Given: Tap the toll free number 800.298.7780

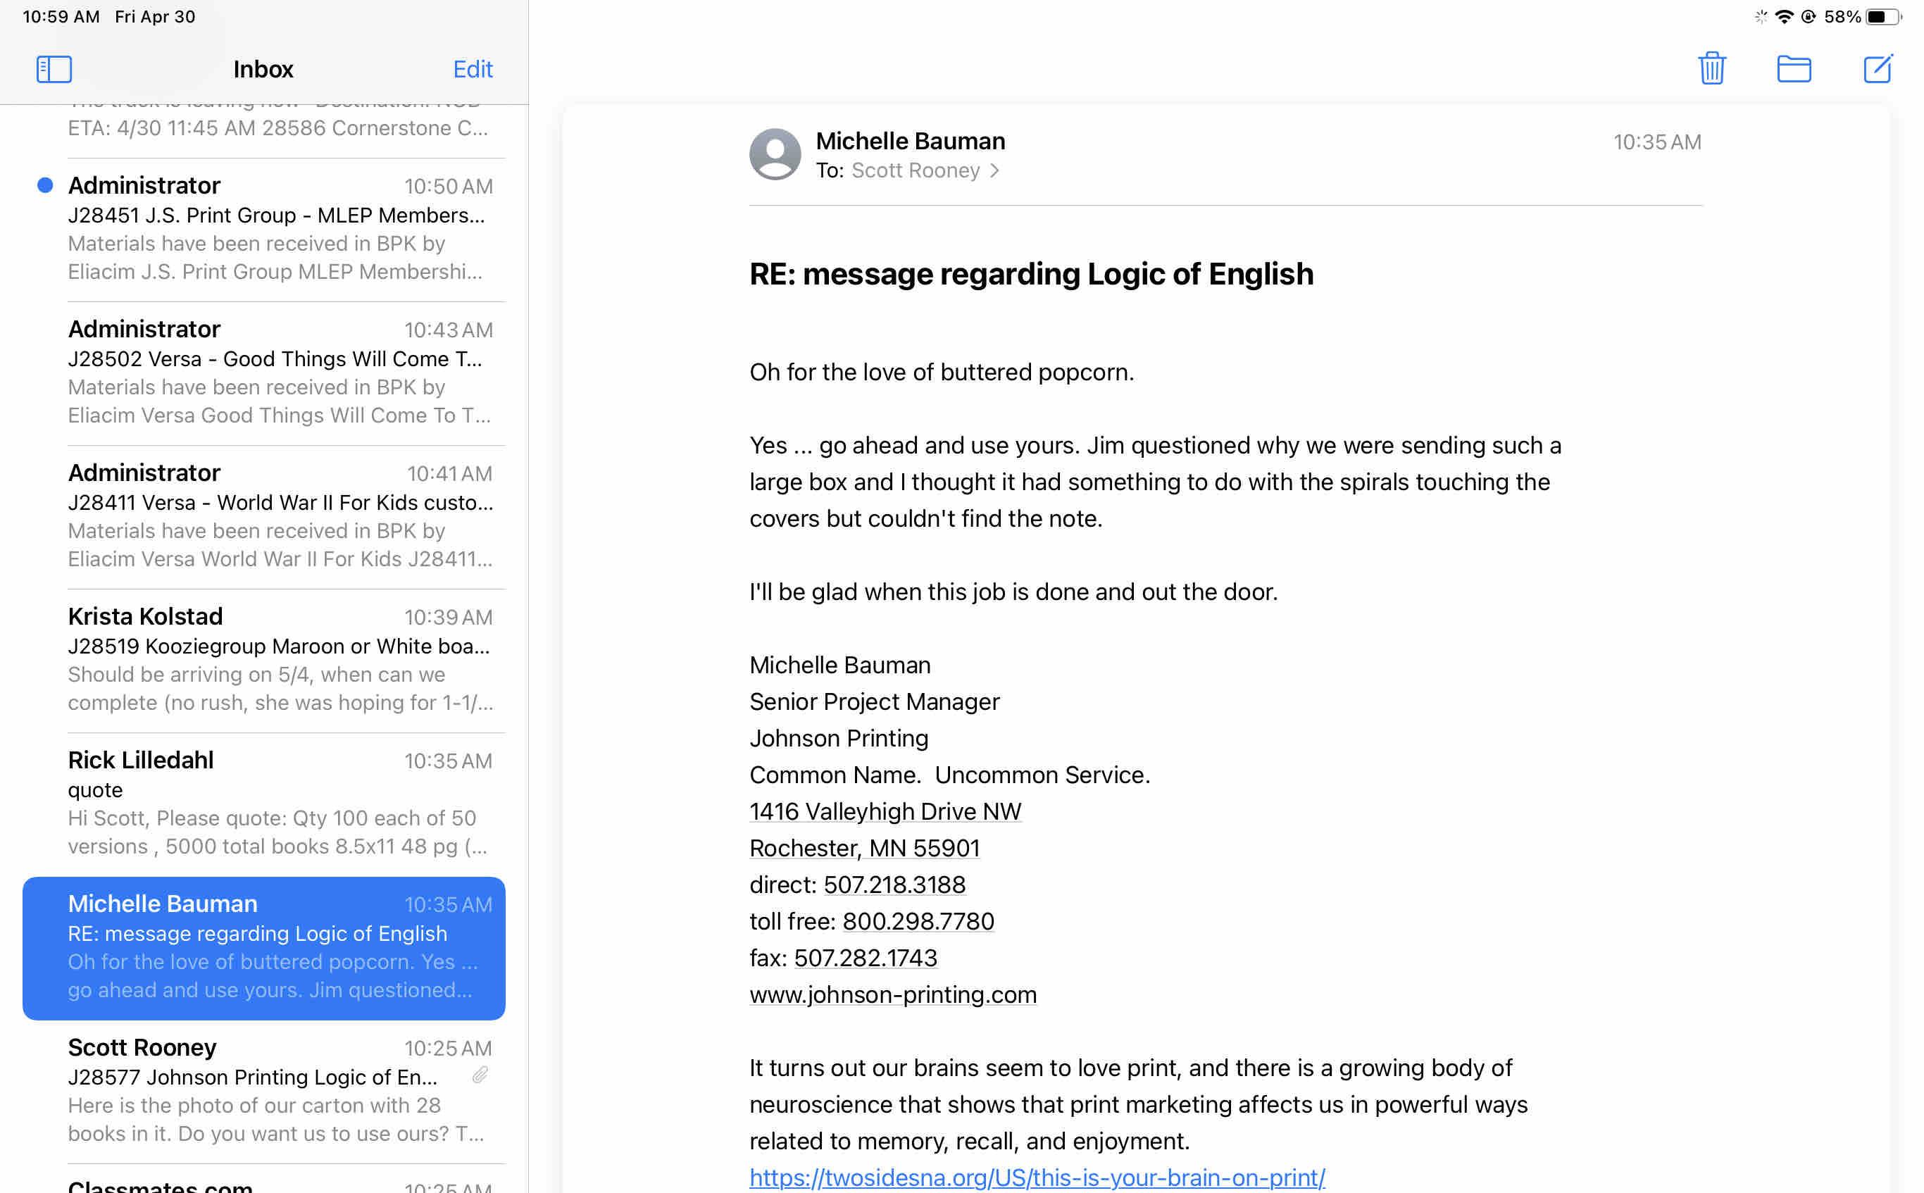Looking at the screenshot, I should [x=918, y=920].
